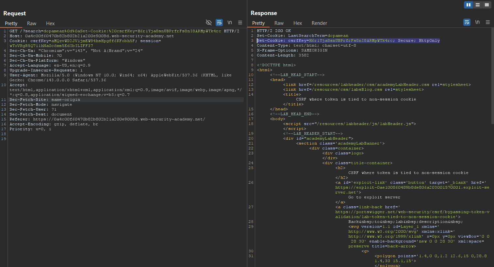This screenshot has width=494, height=267.
Task: Click the labHeader.js script tag line
Action: (x=350, y=124)
